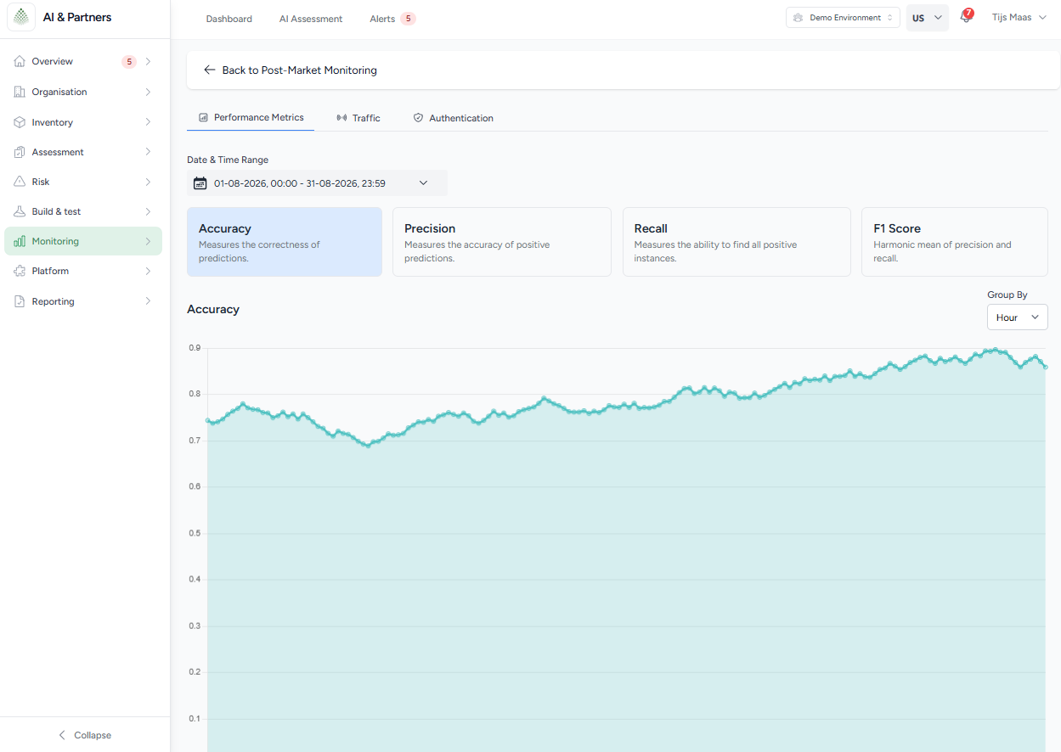Click the Alerts count badge 5
The width and height of the screenshot is (1061, 752).
click(x=408, y=19)
